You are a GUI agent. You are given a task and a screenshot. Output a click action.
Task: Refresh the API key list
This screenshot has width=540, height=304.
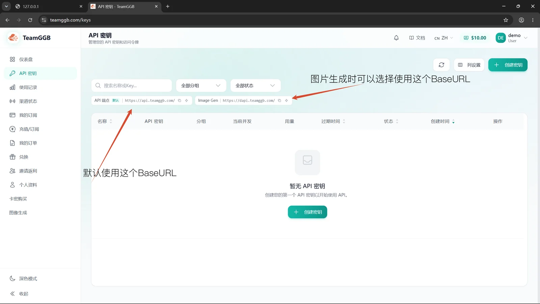tap(441, 65)
